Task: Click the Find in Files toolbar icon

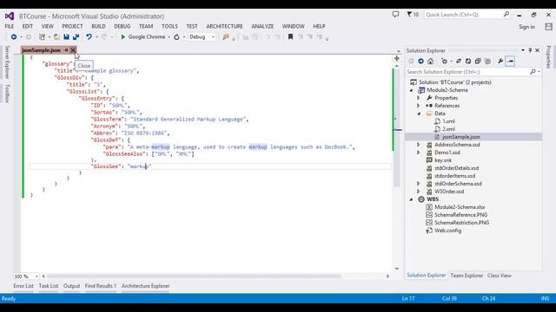Action: pyautogui.click(x=226, y=36)
